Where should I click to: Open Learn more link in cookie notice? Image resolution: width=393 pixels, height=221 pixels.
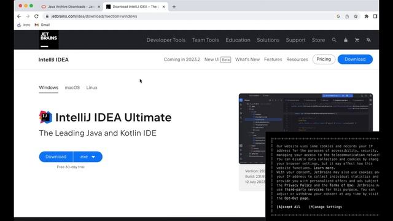point(324,168)
